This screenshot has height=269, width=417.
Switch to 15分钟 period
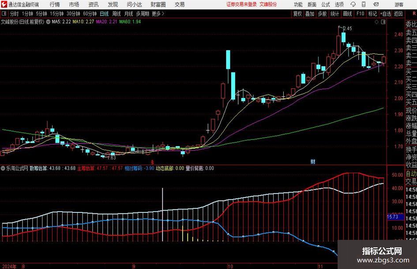coord(57,14)
